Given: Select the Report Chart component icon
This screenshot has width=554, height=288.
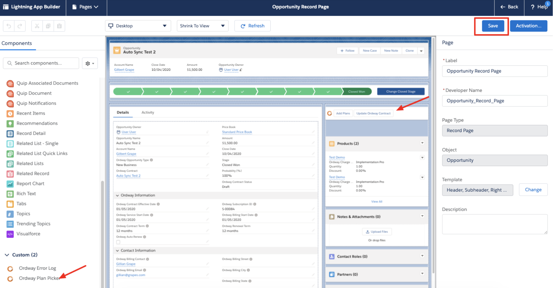Looking at the screenshot, I should coord(10,184).
